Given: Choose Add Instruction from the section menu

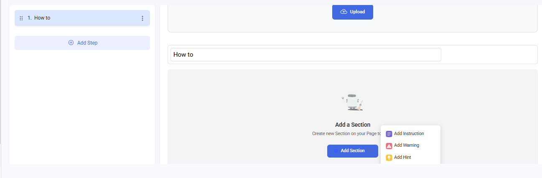Looking at the screenshot, I should [409, 134].
